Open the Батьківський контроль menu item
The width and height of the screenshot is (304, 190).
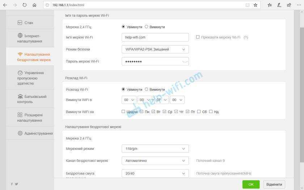pos(31,99)
